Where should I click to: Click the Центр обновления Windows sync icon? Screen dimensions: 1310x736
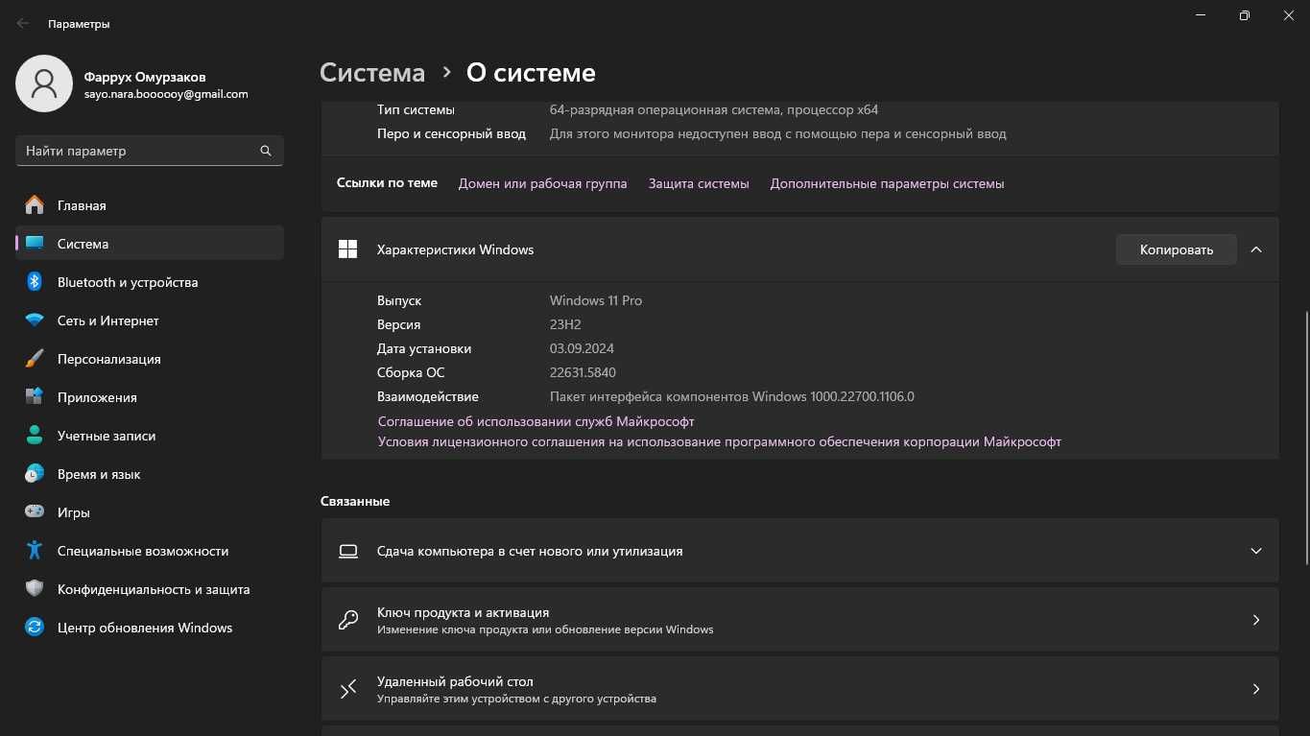[35, 628]
